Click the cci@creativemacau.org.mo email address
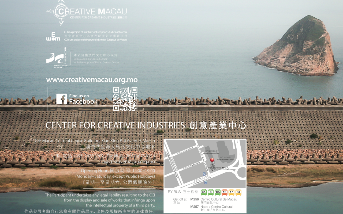 pyautogui.click(x=127, y=162)
